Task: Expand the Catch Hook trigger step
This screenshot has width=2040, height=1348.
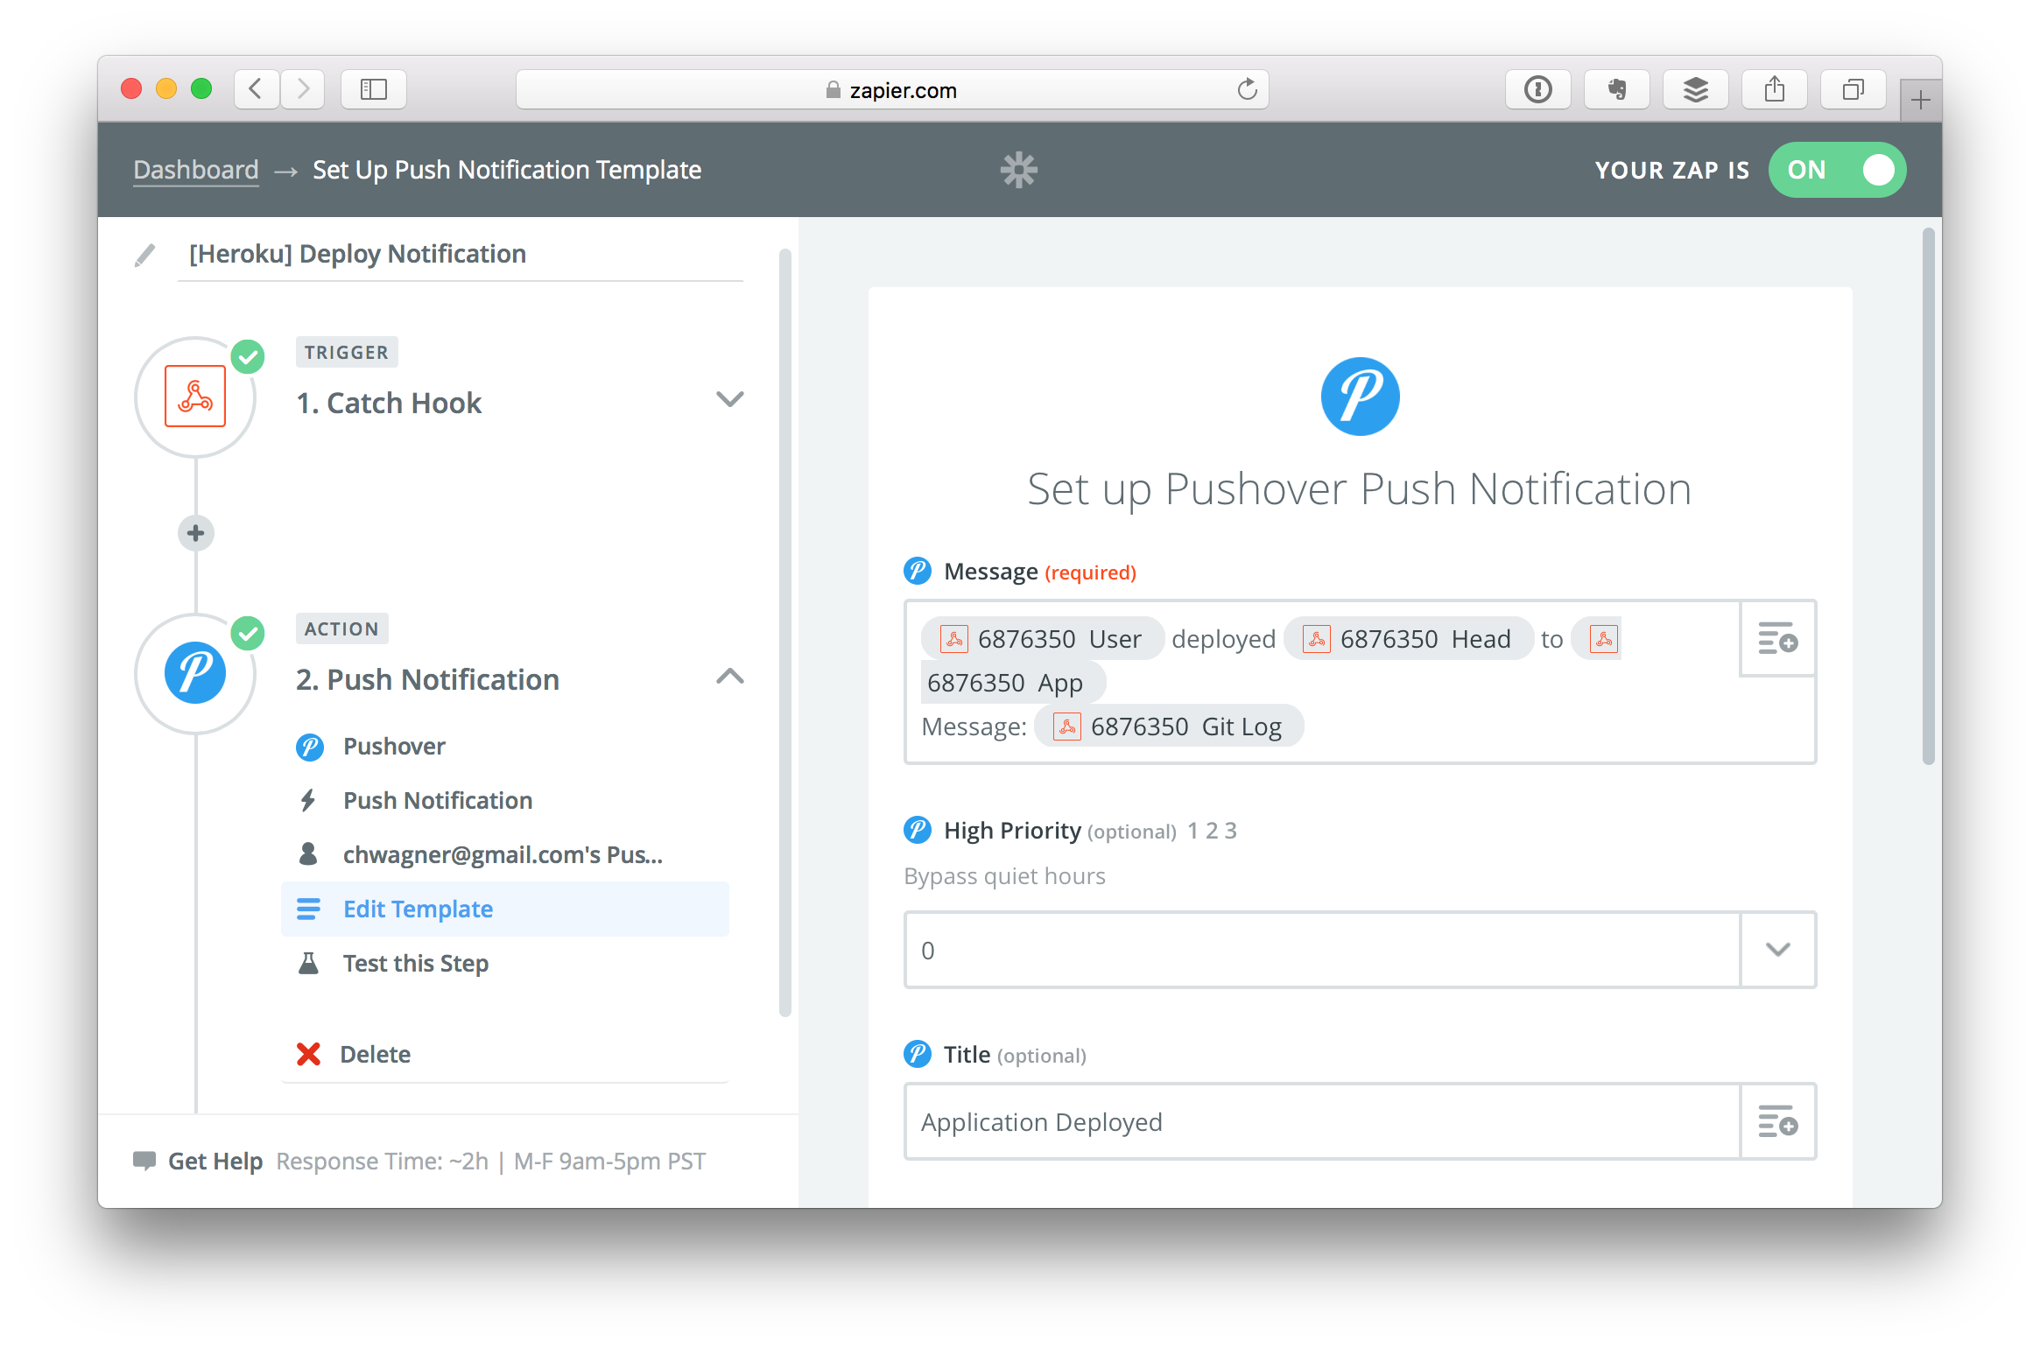Action: [x=729, y=400]
